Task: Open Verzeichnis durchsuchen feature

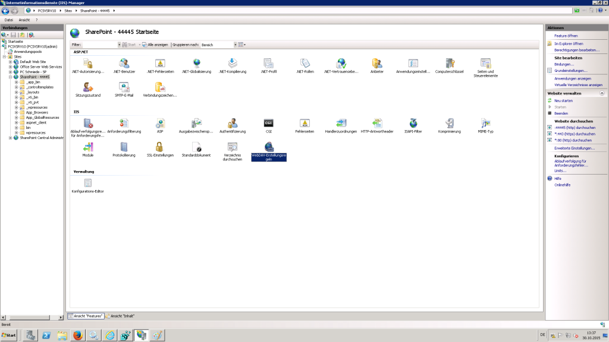Action: pos(233,151)
